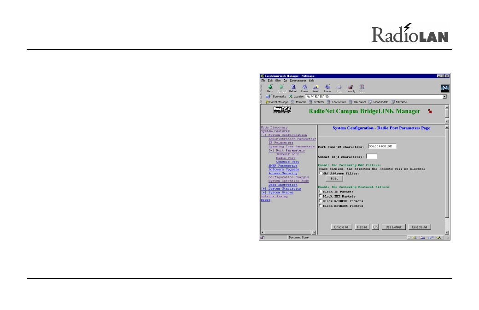This screenshot has width=479, height=310.
Task: Click the red unlocked padlock icon
Action: [430, 111]
